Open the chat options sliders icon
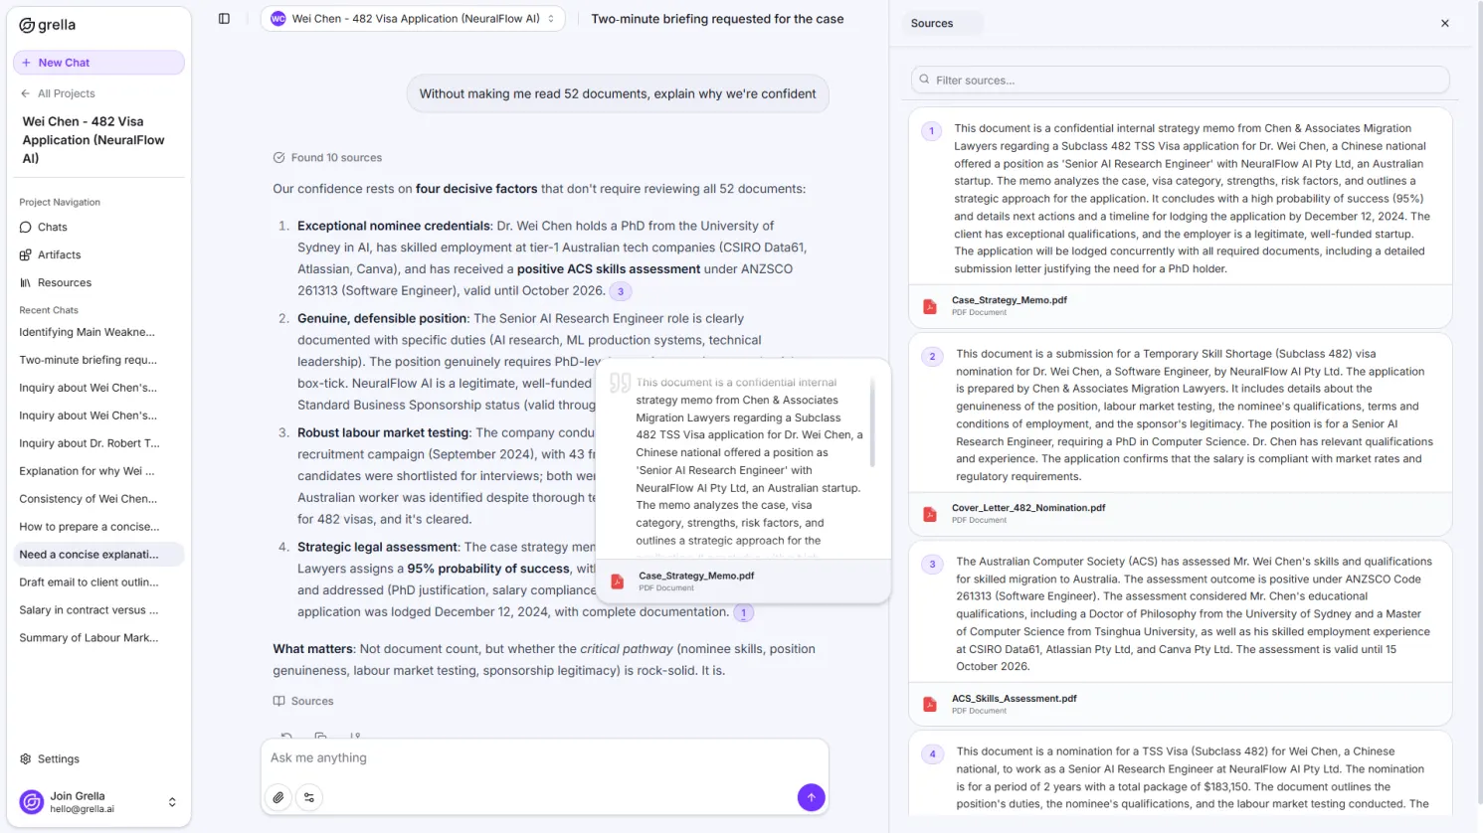Image resolution: width=1483 pixels, height=833 pixels. point(309,797)
